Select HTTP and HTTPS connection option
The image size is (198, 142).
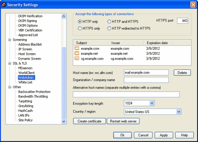coord(109,21)
